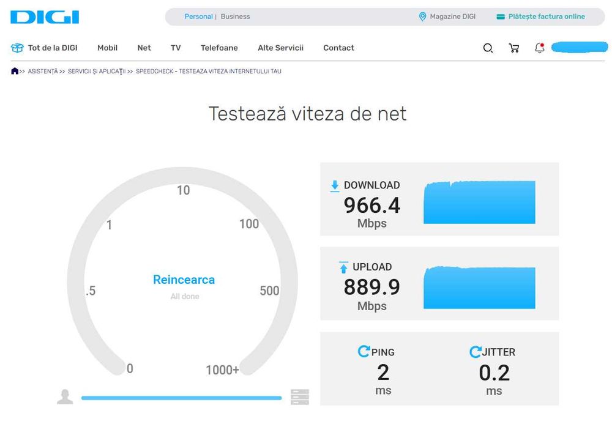612x424 pixels.
Task: Click the blue test progress bar
Action: (x=182, y=398)
